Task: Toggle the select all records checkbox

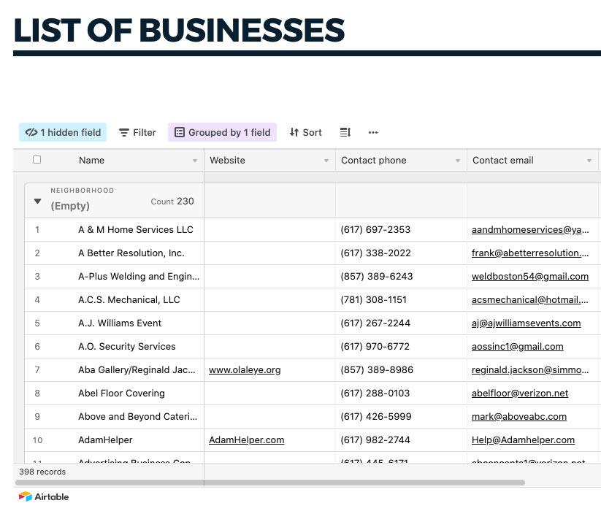Action: point(37,159)
